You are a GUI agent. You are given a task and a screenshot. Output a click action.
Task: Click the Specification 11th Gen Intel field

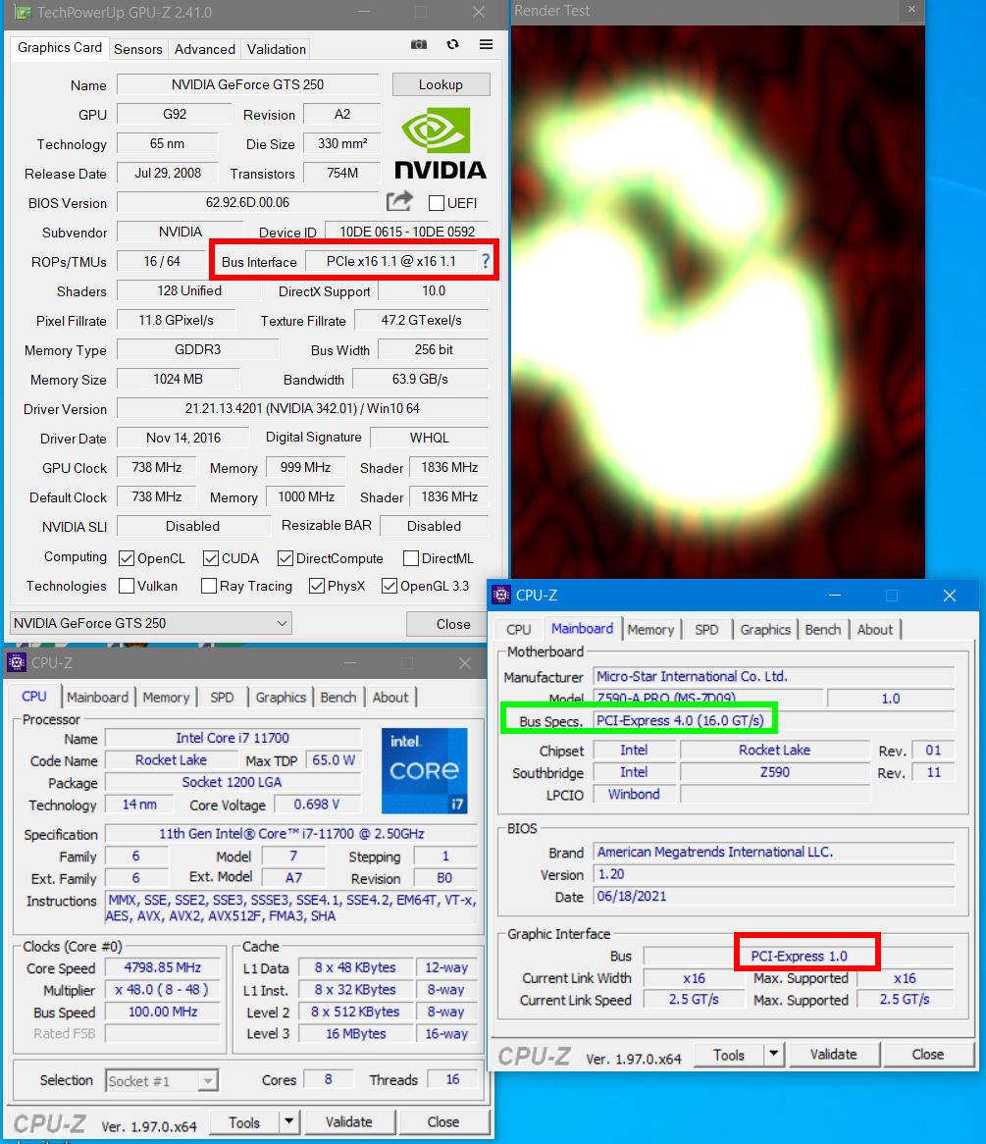291,833
